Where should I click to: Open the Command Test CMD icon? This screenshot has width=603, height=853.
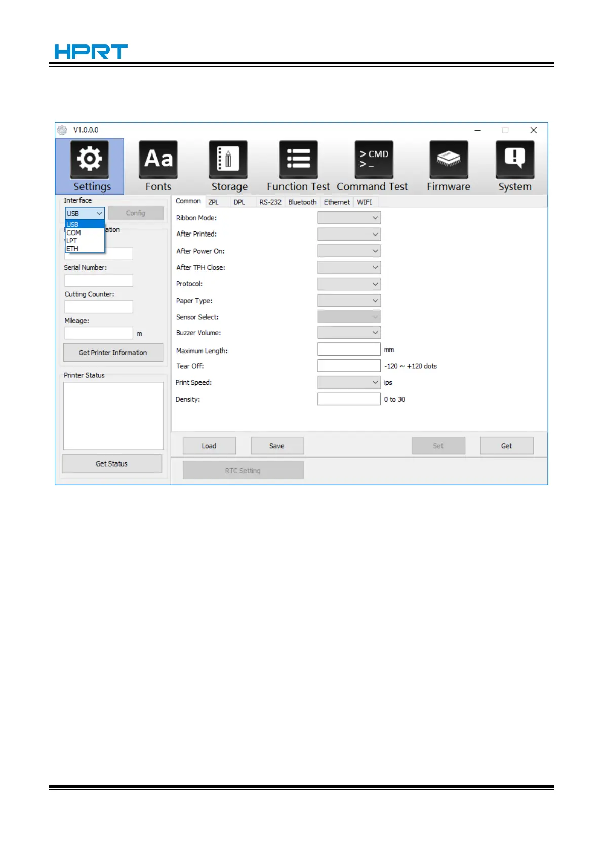click(x=374, y=160)
